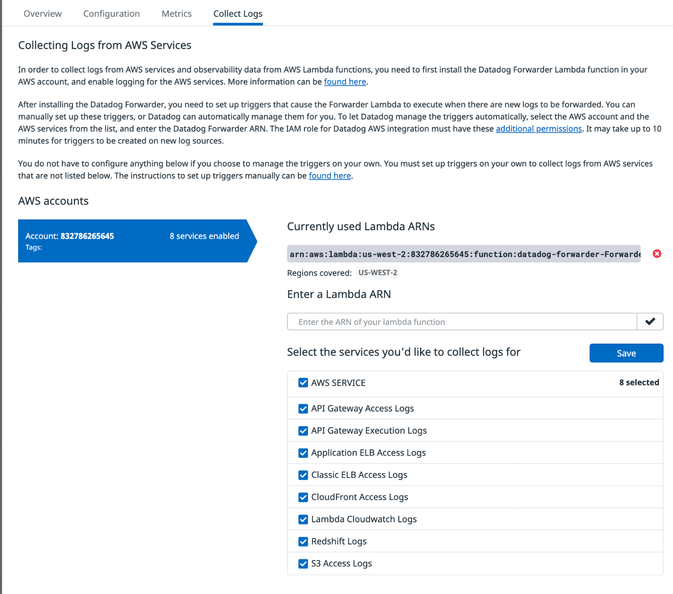Go to the Metrics tab
The width and height of the screenshot is (673, 594).
177,13
